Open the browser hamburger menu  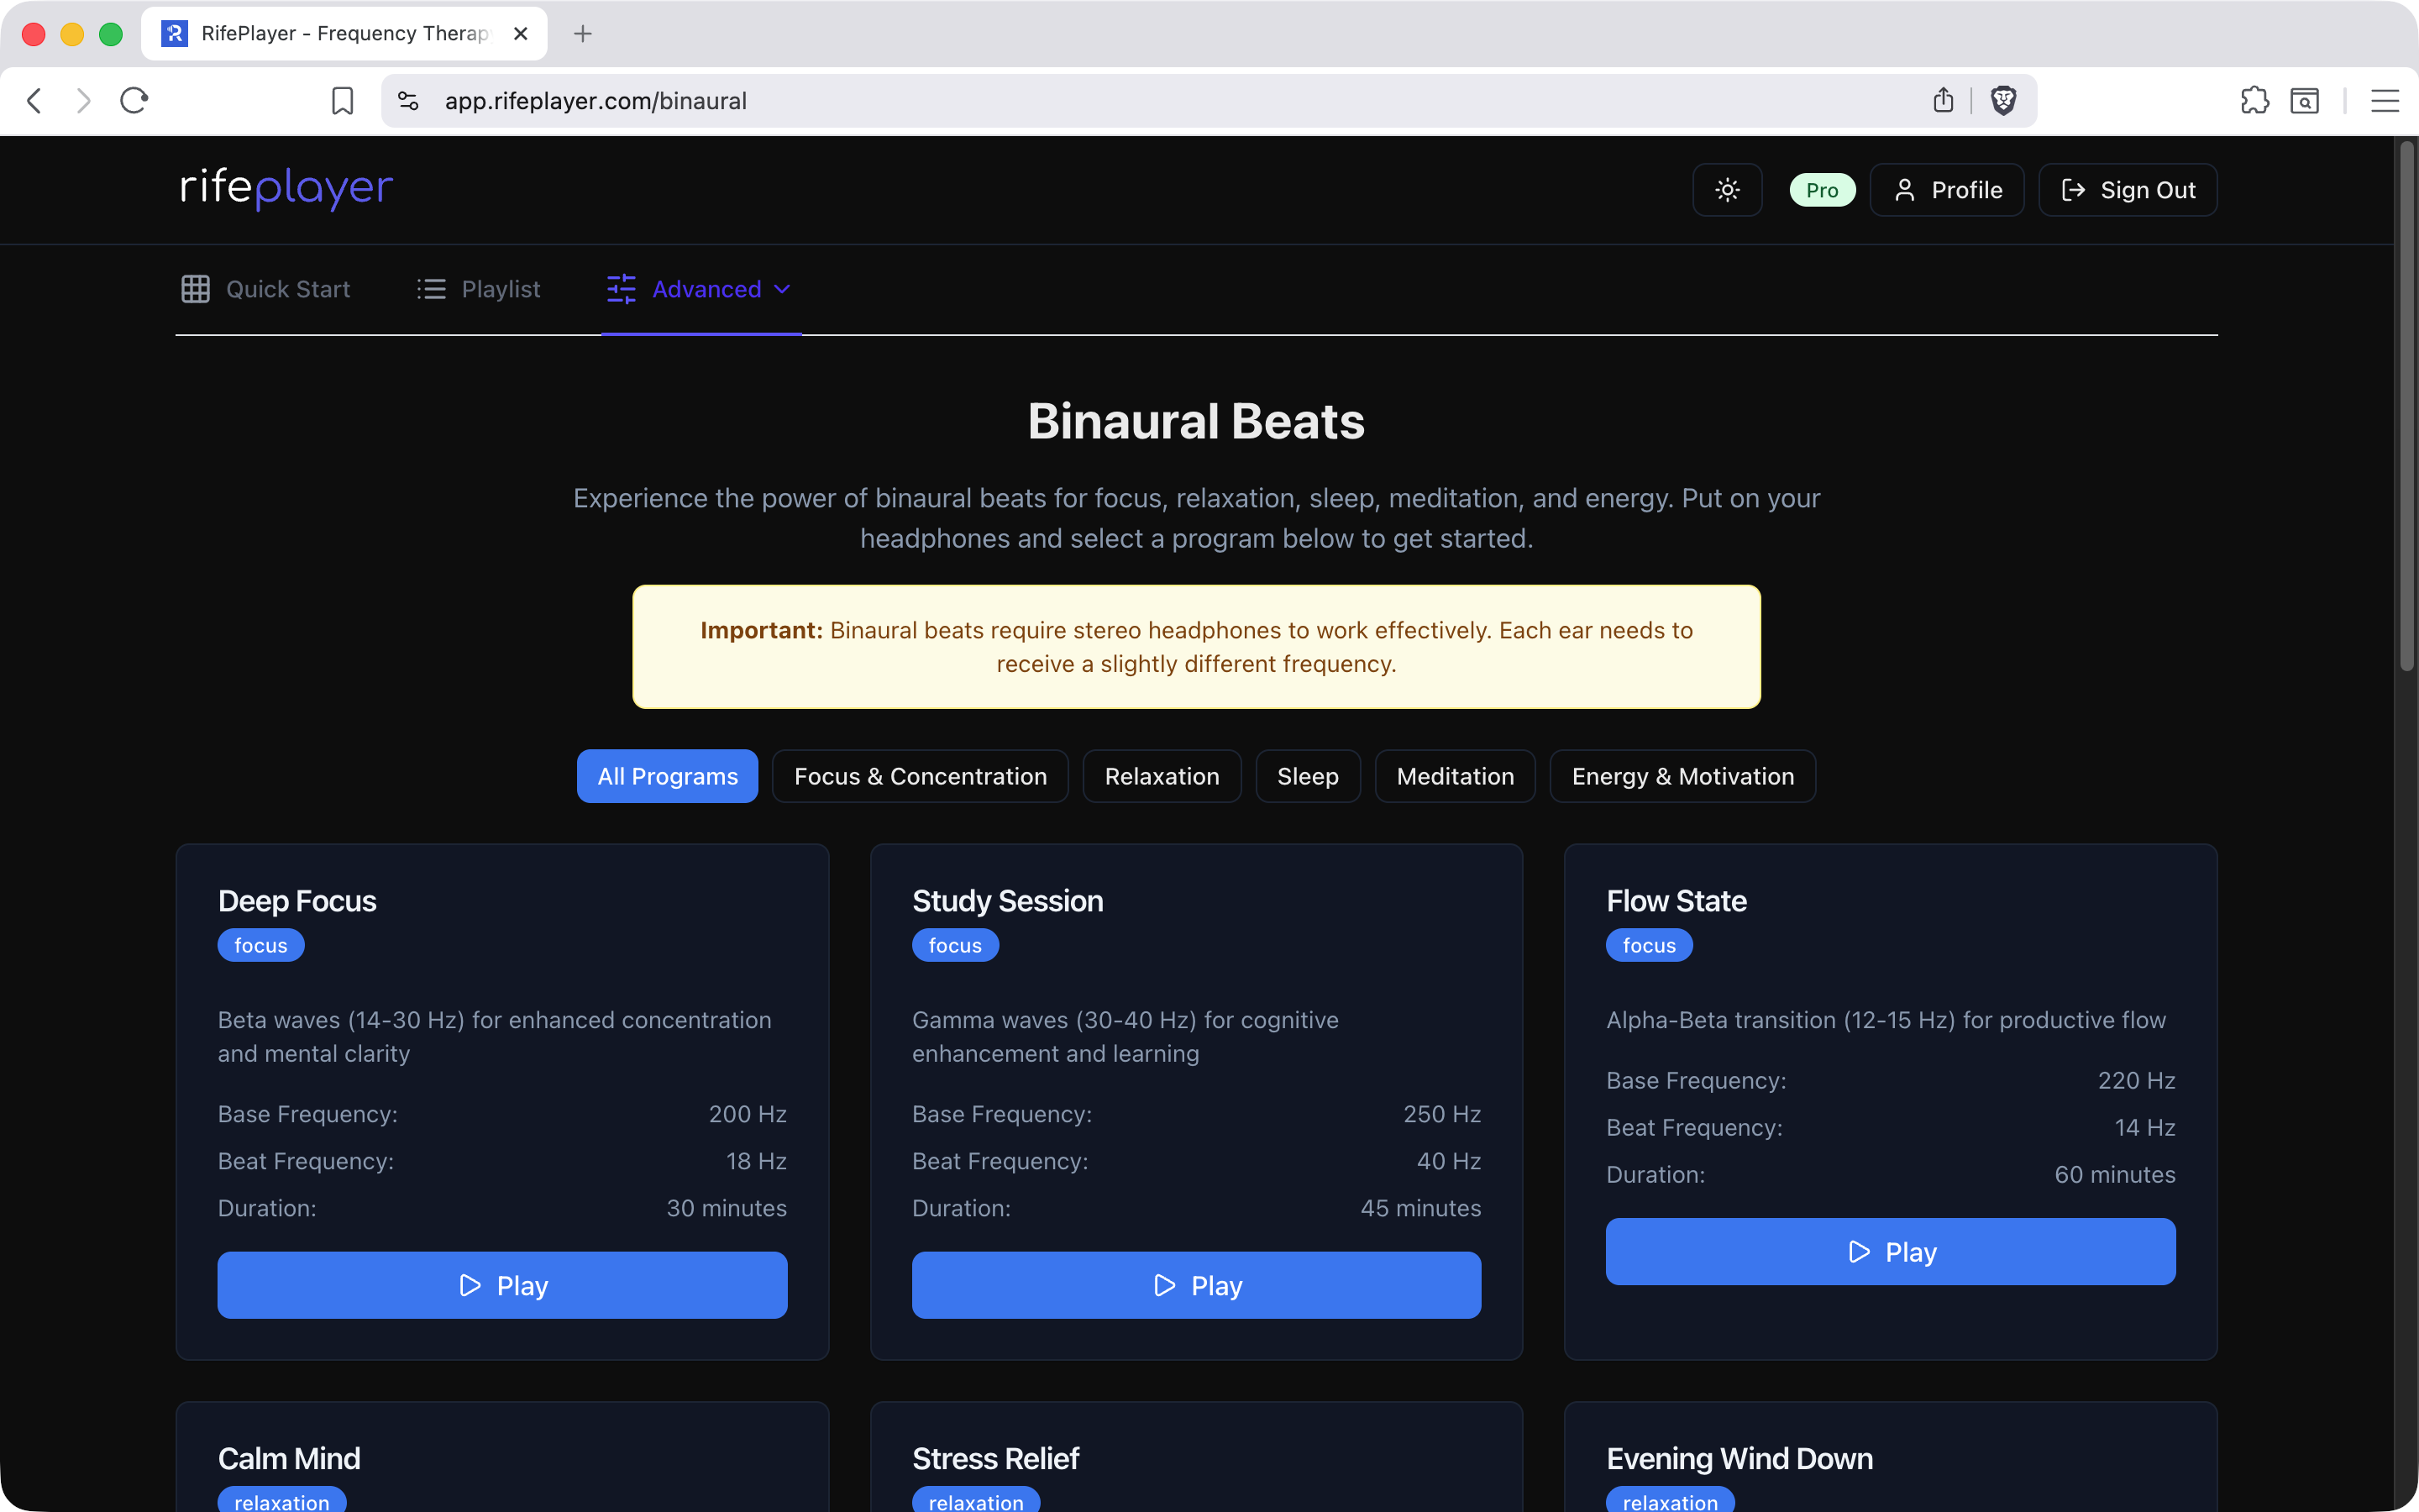point(2385,101)
